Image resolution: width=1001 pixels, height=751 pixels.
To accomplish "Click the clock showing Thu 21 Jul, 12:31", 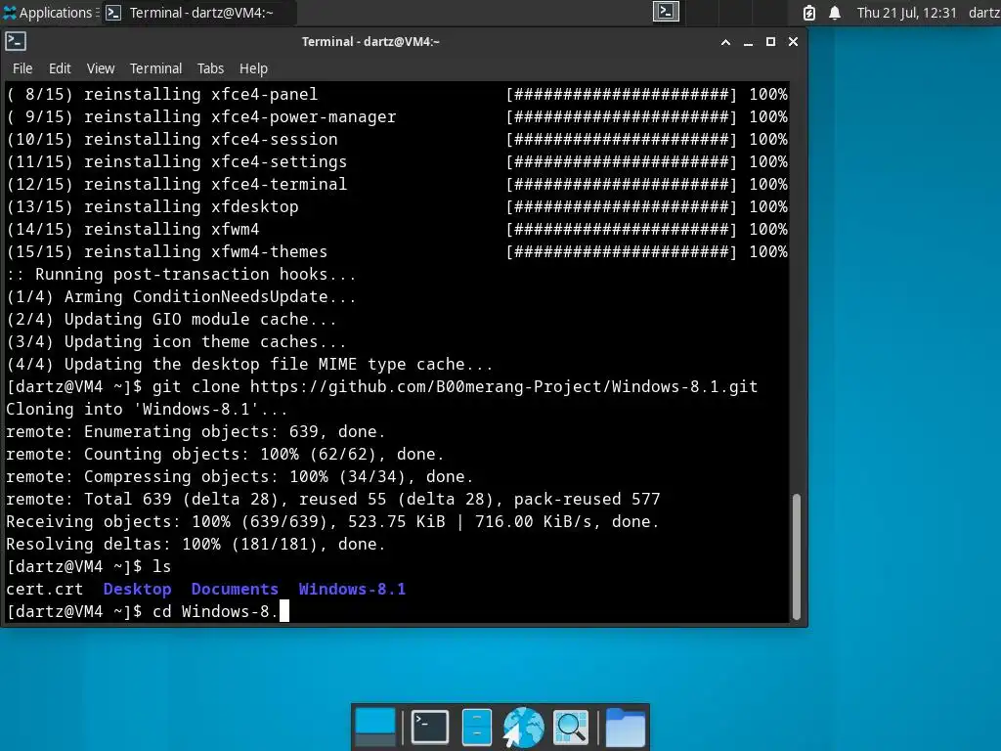I will 906,13.
